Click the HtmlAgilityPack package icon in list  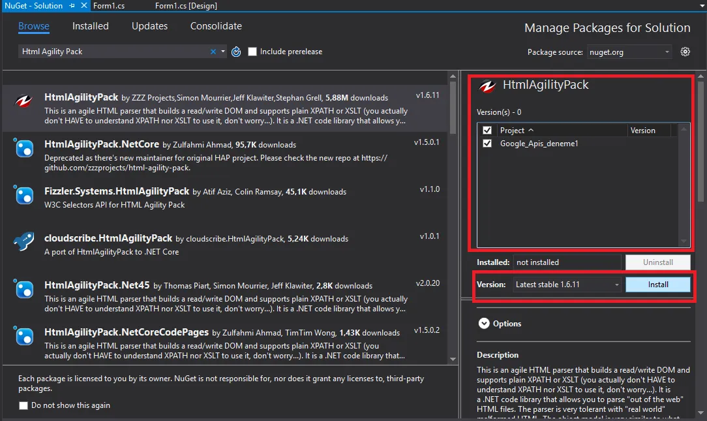point(23,101)
